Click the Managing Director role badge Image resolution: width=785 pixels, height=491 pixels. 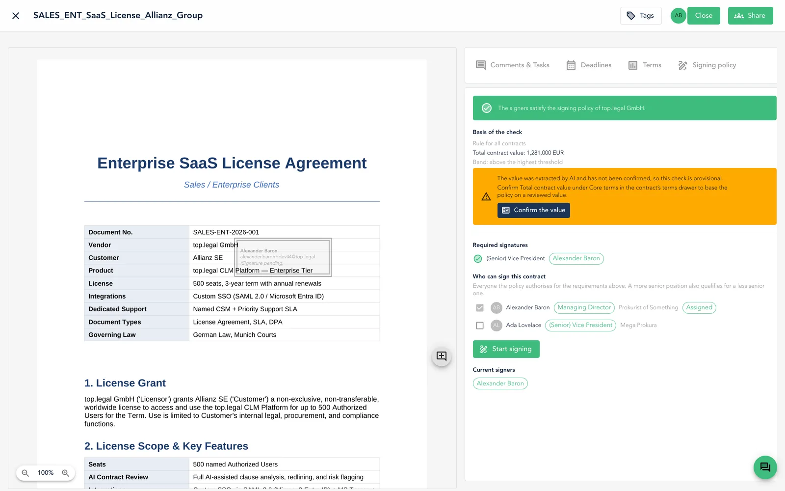[584, 308]
